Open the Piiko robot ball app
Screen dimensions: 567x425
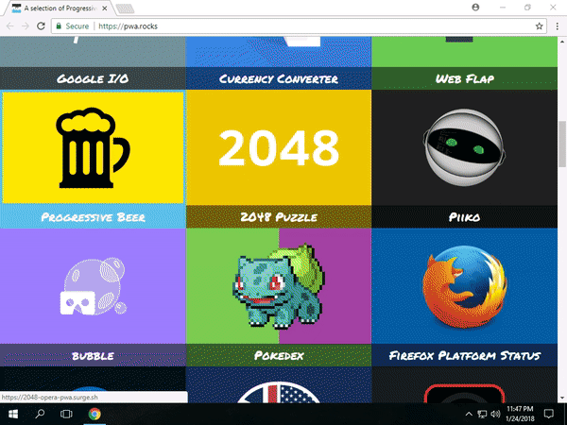pyautogui.click(x=464, y=146)
